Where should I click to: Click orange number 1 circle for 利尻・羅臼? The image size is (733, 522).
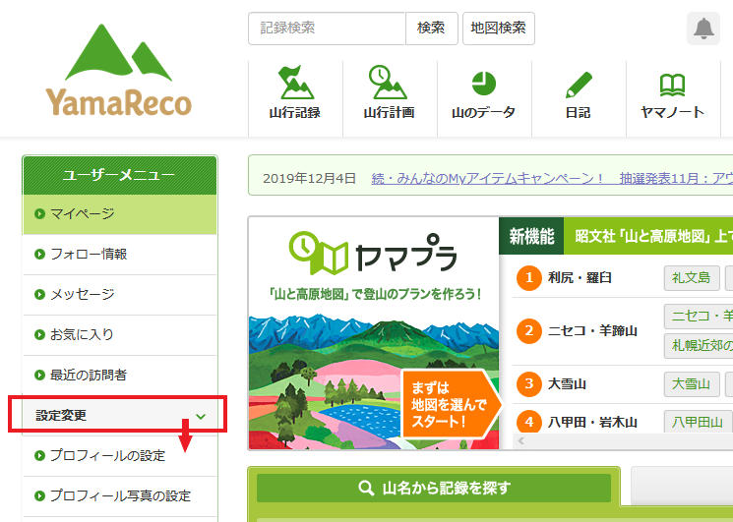(528, 278)
